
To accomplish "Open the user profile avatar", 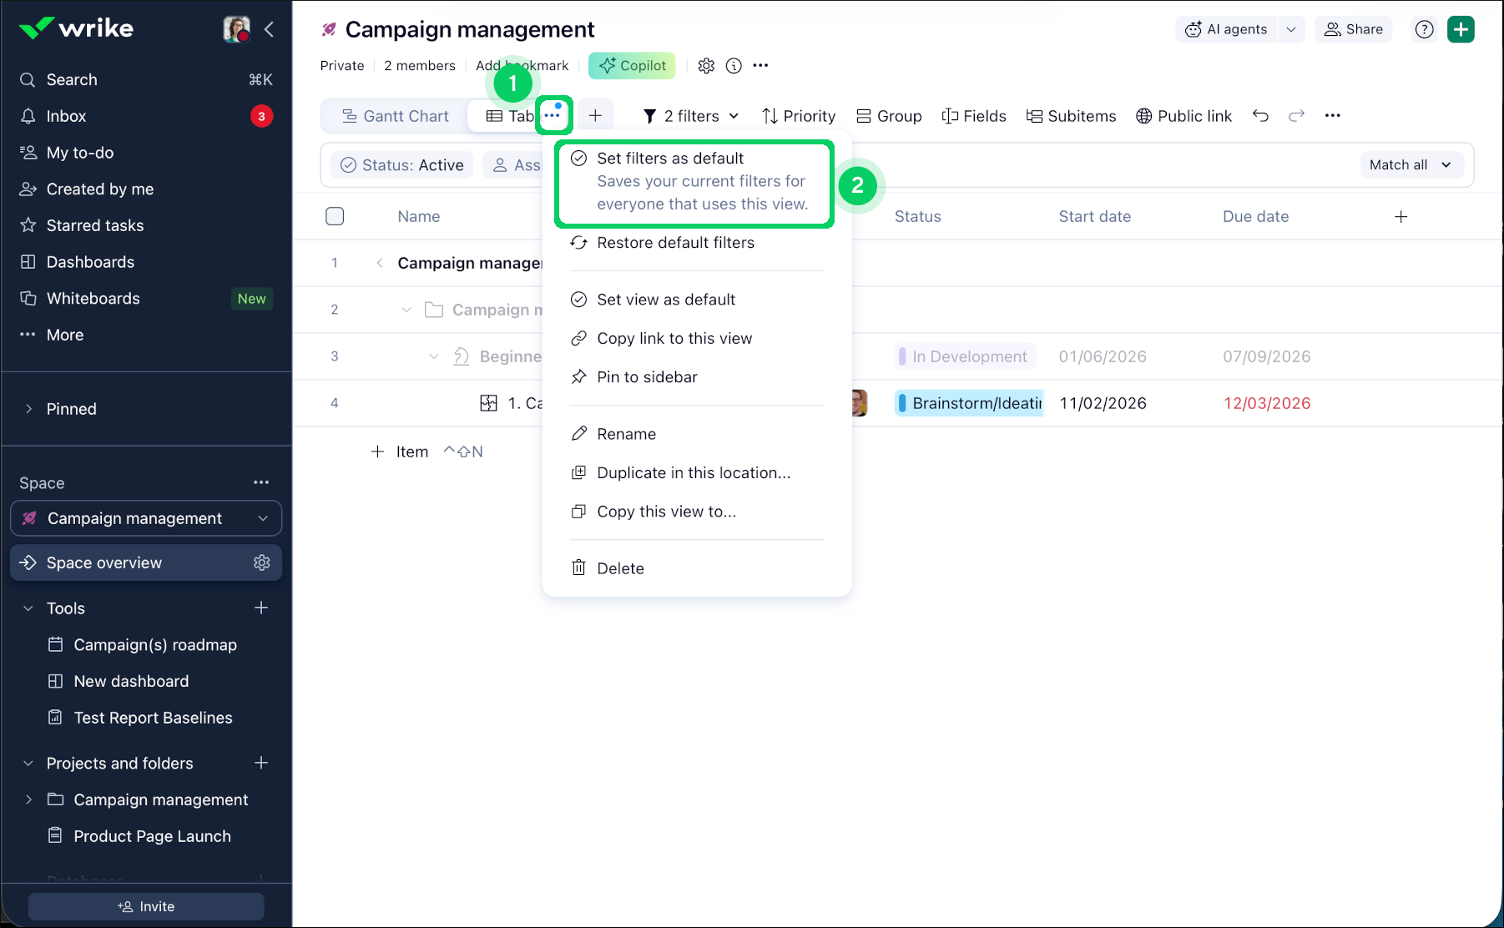I will pyautogui.click(x=237, y=29).
